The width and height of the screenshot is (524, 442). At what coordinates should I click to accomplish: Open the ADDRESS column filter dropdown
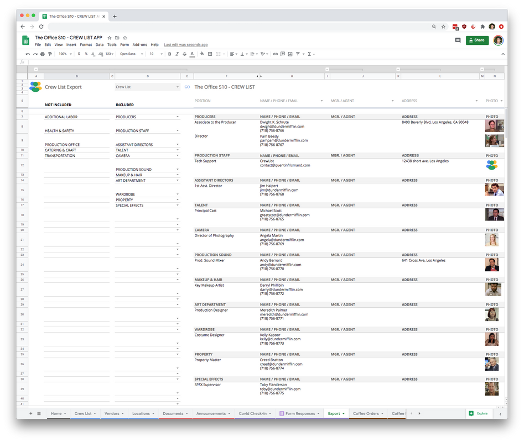coord(476,101)
